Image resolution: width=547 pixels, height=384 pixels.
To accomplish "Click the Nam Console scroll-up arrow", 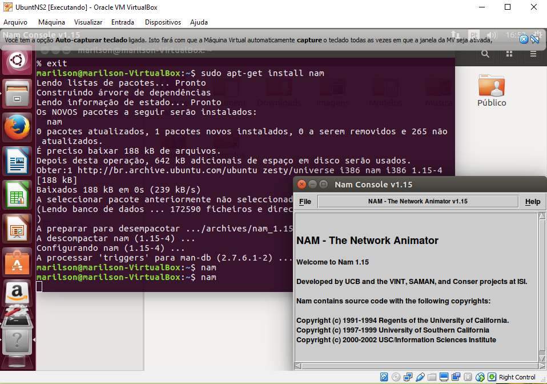I will 542,216.
